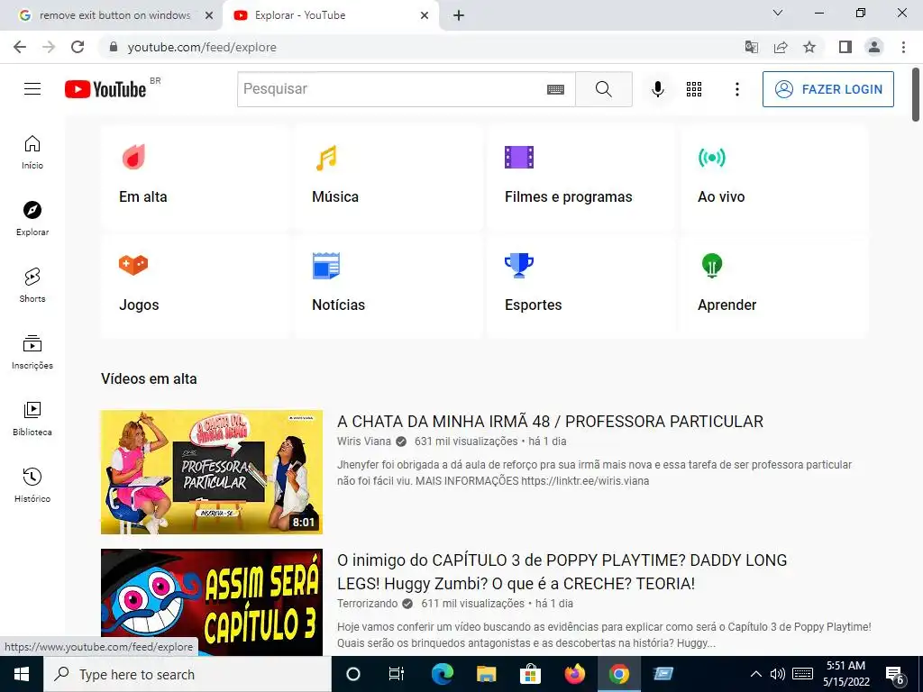Open video title A CHATA DA MINHA IRMÃ 48
Viewport: 923px width, 692px height.
click(550, 422)
